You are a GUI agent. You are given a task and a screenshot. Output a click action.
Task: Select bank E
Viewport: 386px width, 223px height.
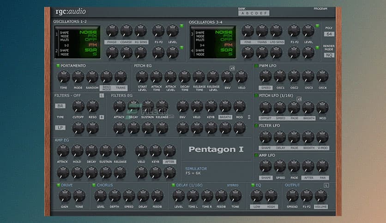(261, 13)
